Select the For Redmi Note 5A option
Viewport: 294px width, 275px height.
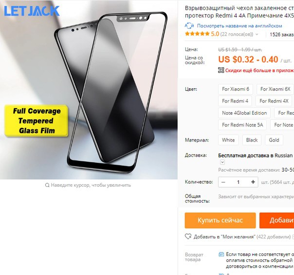(x=242, y=125)
